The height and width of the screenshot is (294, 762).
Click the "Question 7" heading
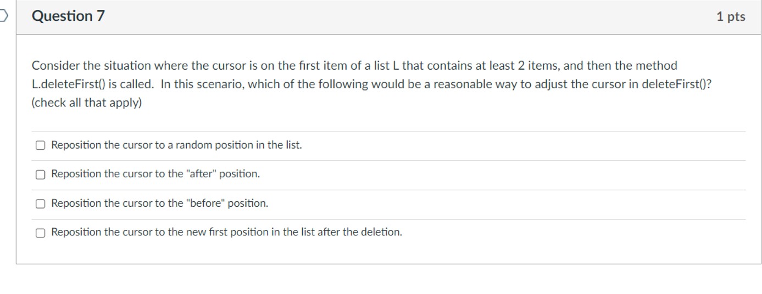pyautogui.click(x=68, y=16)
